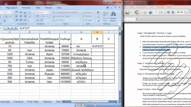Expand the AutoSum dropdown arrow
Image resolution: width=191 pixels, height=107 pixels.
tap(101, 12)
